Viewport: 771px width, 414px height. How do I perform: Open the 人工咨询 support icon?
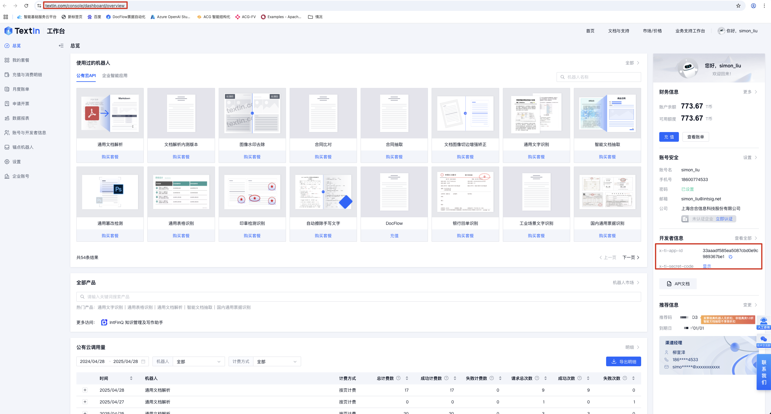[763, 322]
